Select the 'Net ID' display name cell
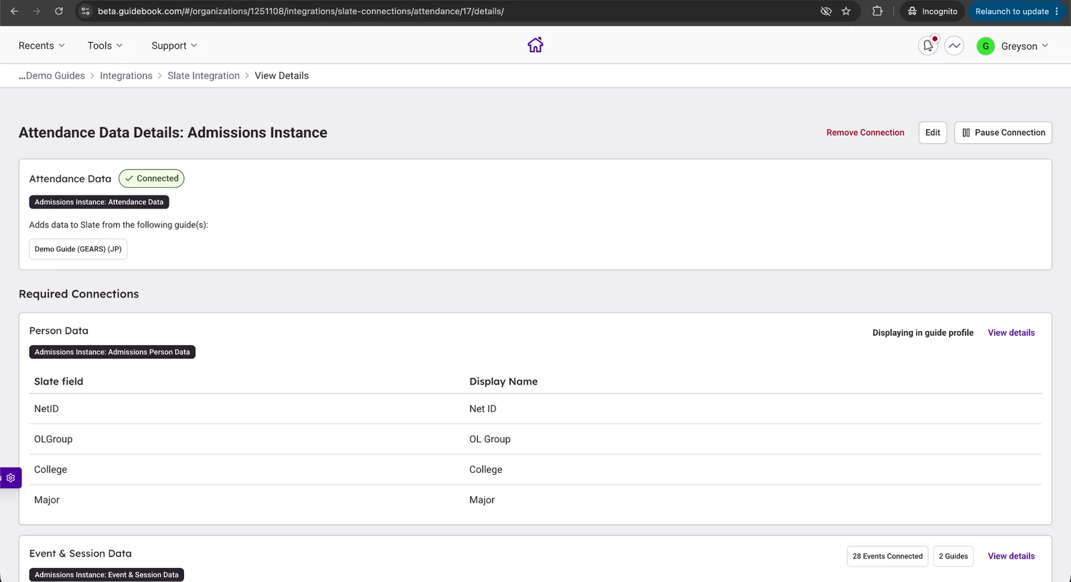This screenshot has width=1071, height=582. 483,409
